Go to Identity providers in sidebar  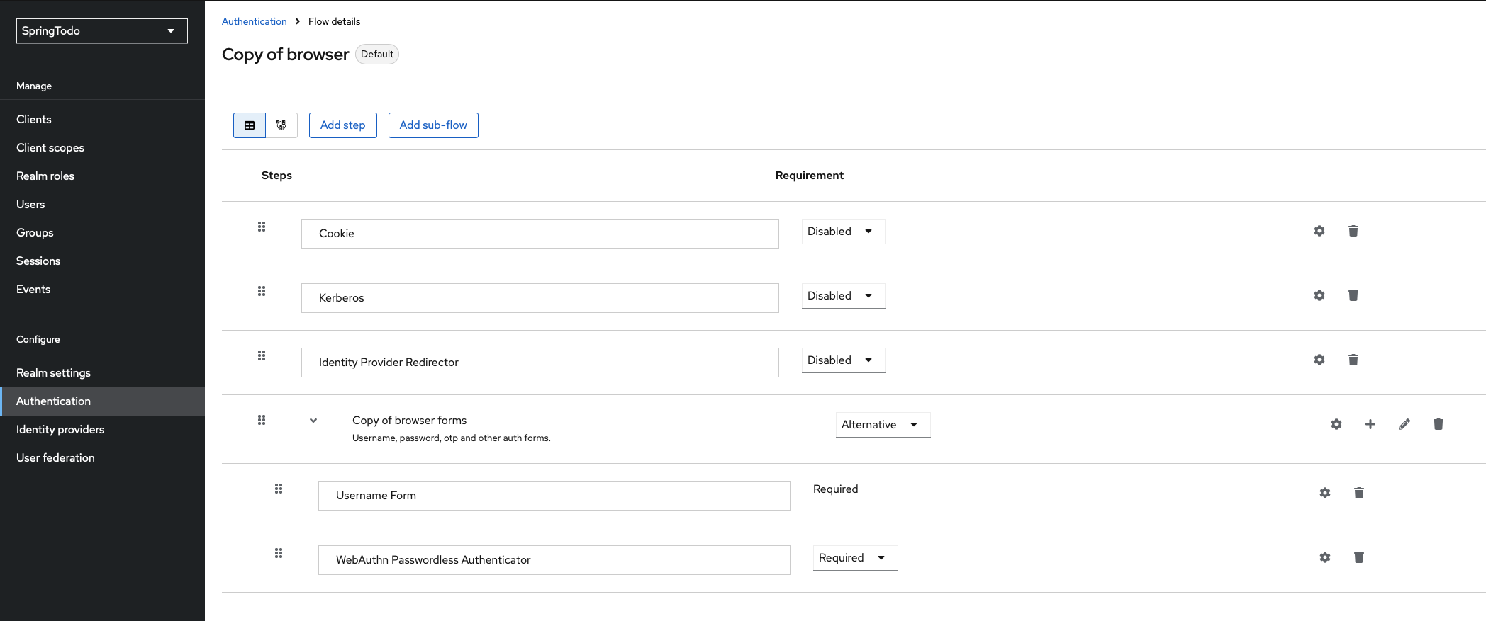102,429
